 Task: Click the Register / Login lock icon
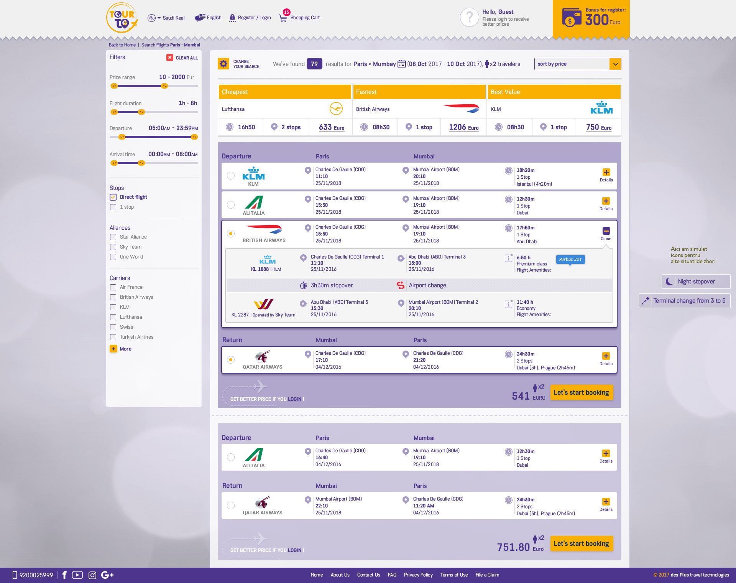coord(232,18)
